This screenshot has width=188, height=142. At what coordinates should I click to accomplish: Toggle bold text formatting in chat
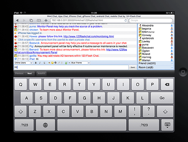coord(35,63)
